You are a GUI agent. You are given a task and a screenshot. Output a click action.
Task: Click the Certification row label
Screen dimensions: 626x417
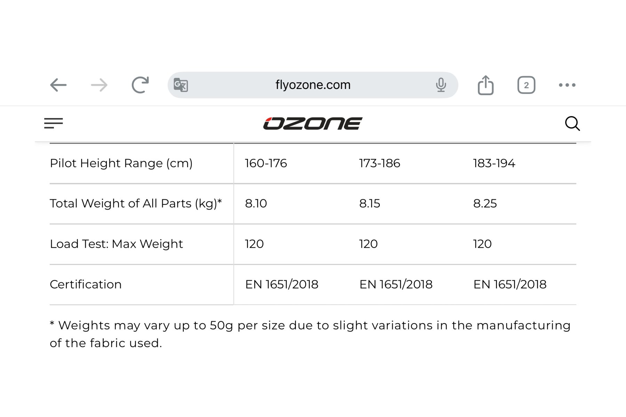pyautogui.click(x=86, y=284)
